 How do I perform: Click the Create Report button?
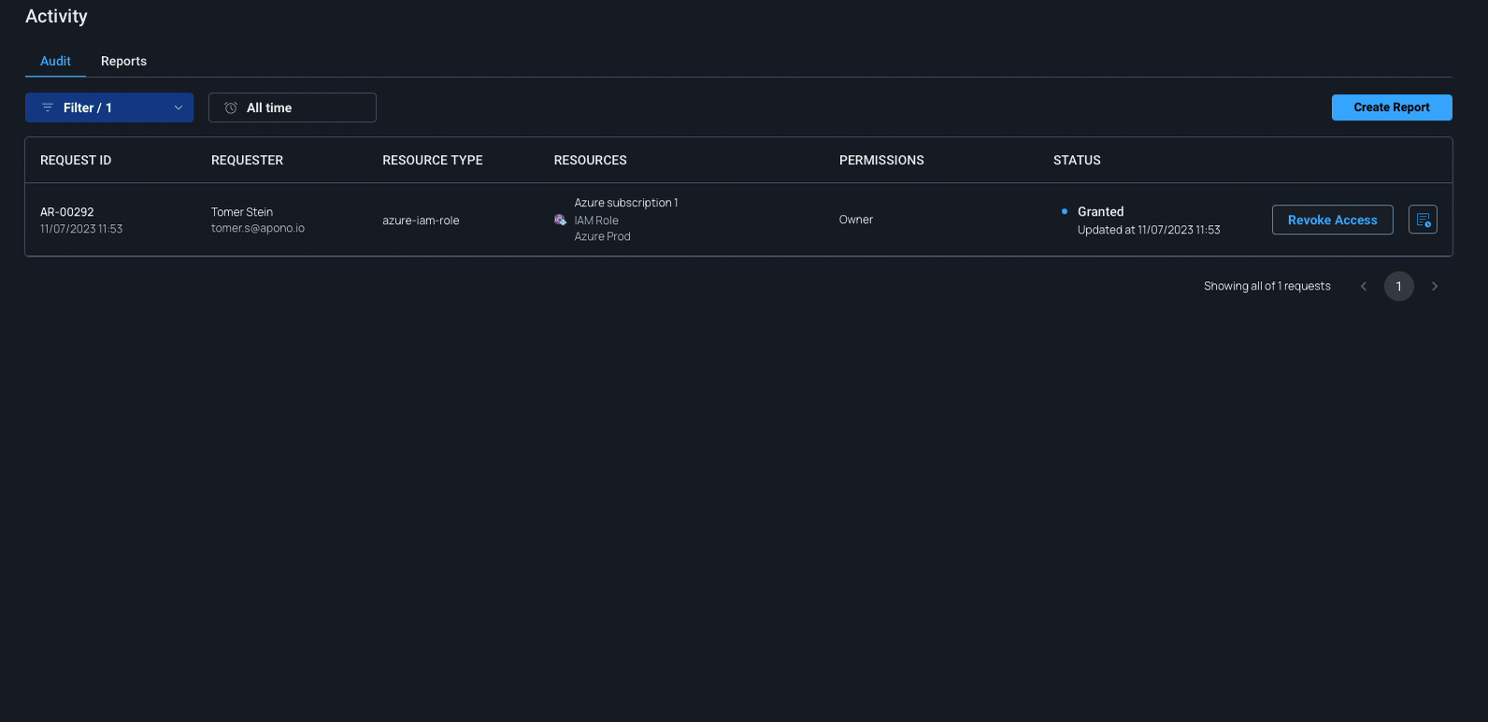pyautogui.click(x=1391, y=107)
